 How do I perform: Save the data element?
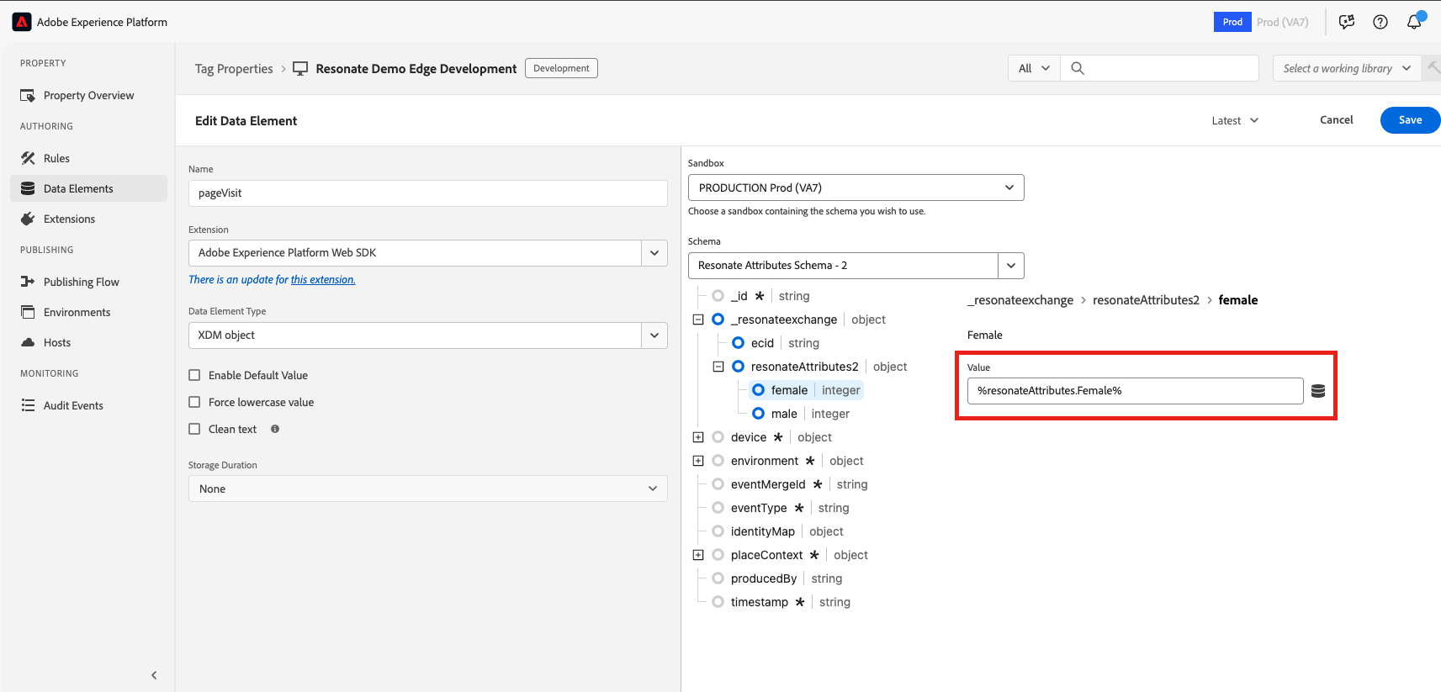tap(1410, 120)
